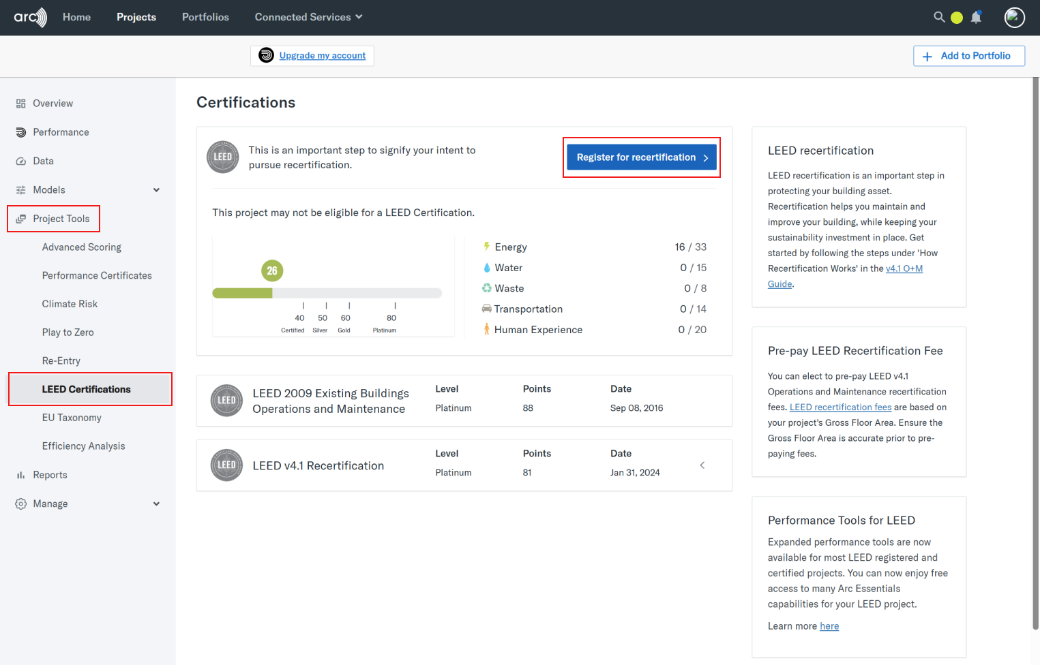Expand the Manage section chevron
Image resolution: width=1040 pixels, height=665 pixels.
click(156, 504)
